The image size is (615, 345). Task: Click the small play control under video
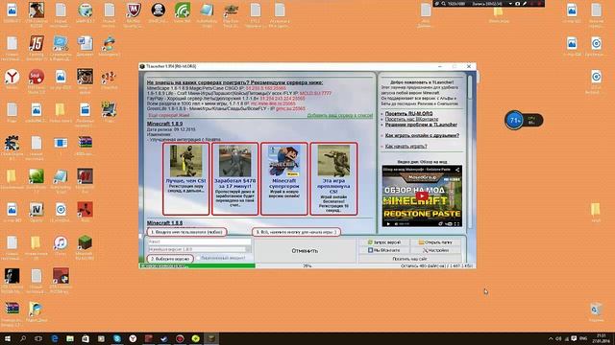click(x=388, y=224)
